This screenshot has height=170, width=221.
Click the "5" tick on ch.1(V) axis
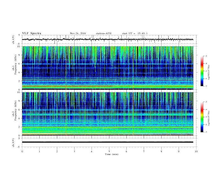click(19, 35)
